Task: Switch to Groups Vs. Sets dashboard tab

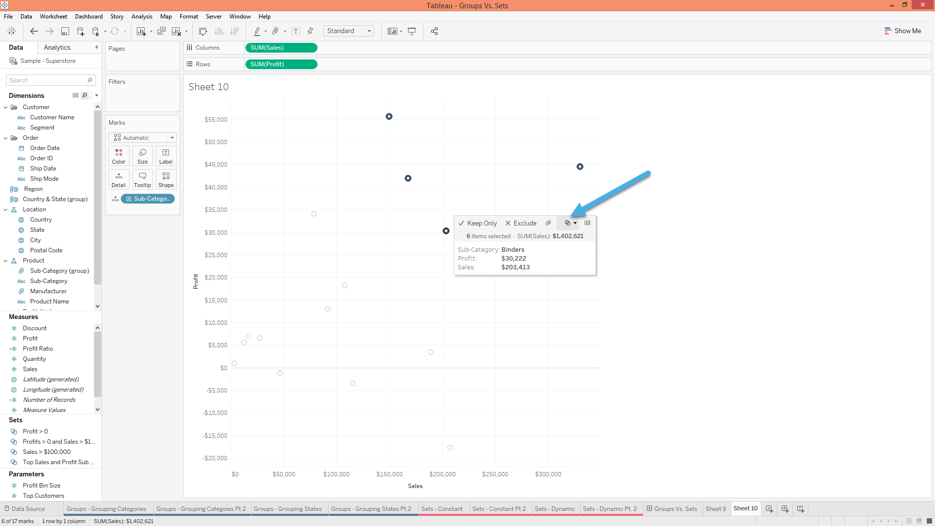Action: pos(672,508)
